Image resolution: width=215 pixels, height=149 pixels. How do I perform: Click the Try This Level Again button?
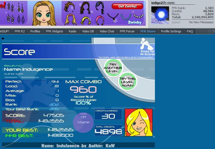click(127, 82)
